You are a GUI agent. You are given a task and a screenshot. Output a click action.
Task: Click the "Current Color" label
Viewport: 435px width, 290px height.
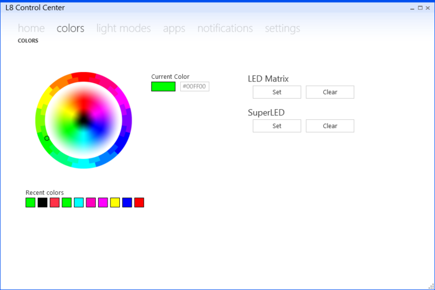(170, 76)
